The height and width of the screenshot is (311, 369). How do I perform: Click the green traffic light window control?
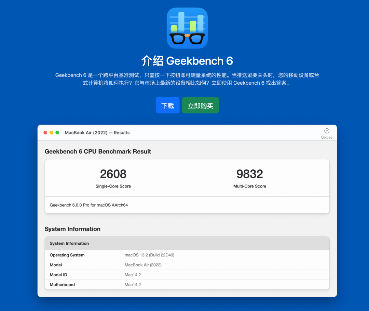(x=57, y=132)
